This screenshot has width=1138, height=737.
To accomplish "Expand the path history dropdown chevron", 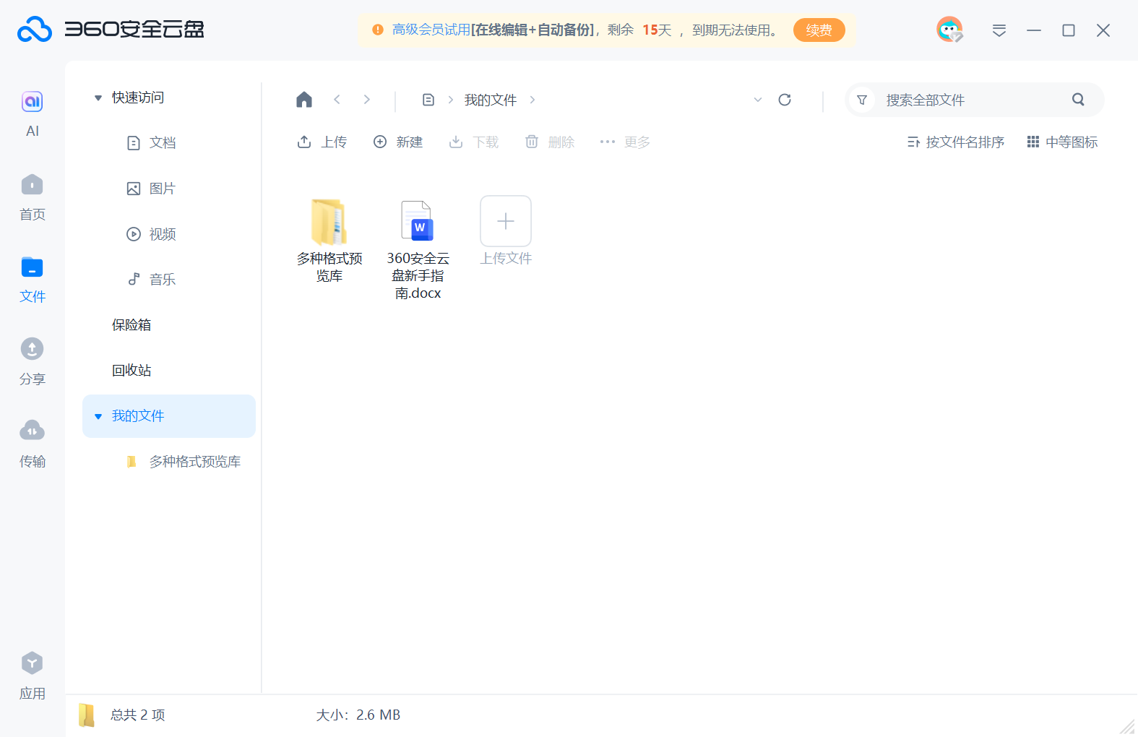I will (758, 100).
